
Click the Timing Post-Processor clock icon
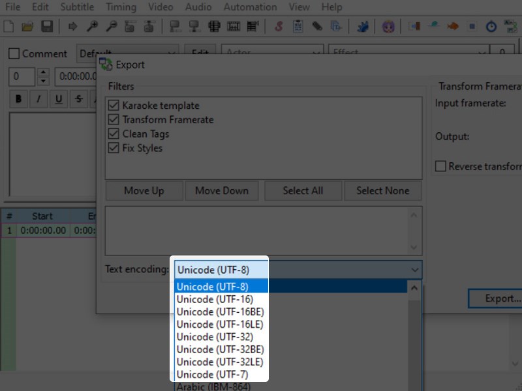pos(491,27)
